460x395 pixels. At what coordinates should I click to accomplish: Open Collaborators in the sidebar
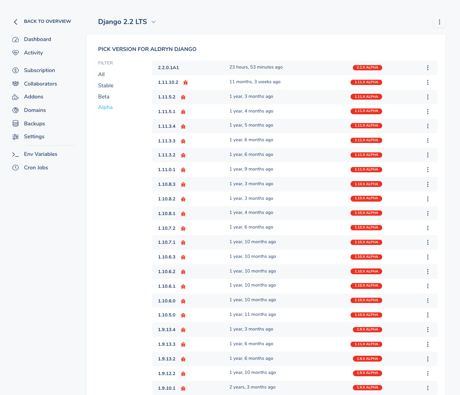coord(40,84)
